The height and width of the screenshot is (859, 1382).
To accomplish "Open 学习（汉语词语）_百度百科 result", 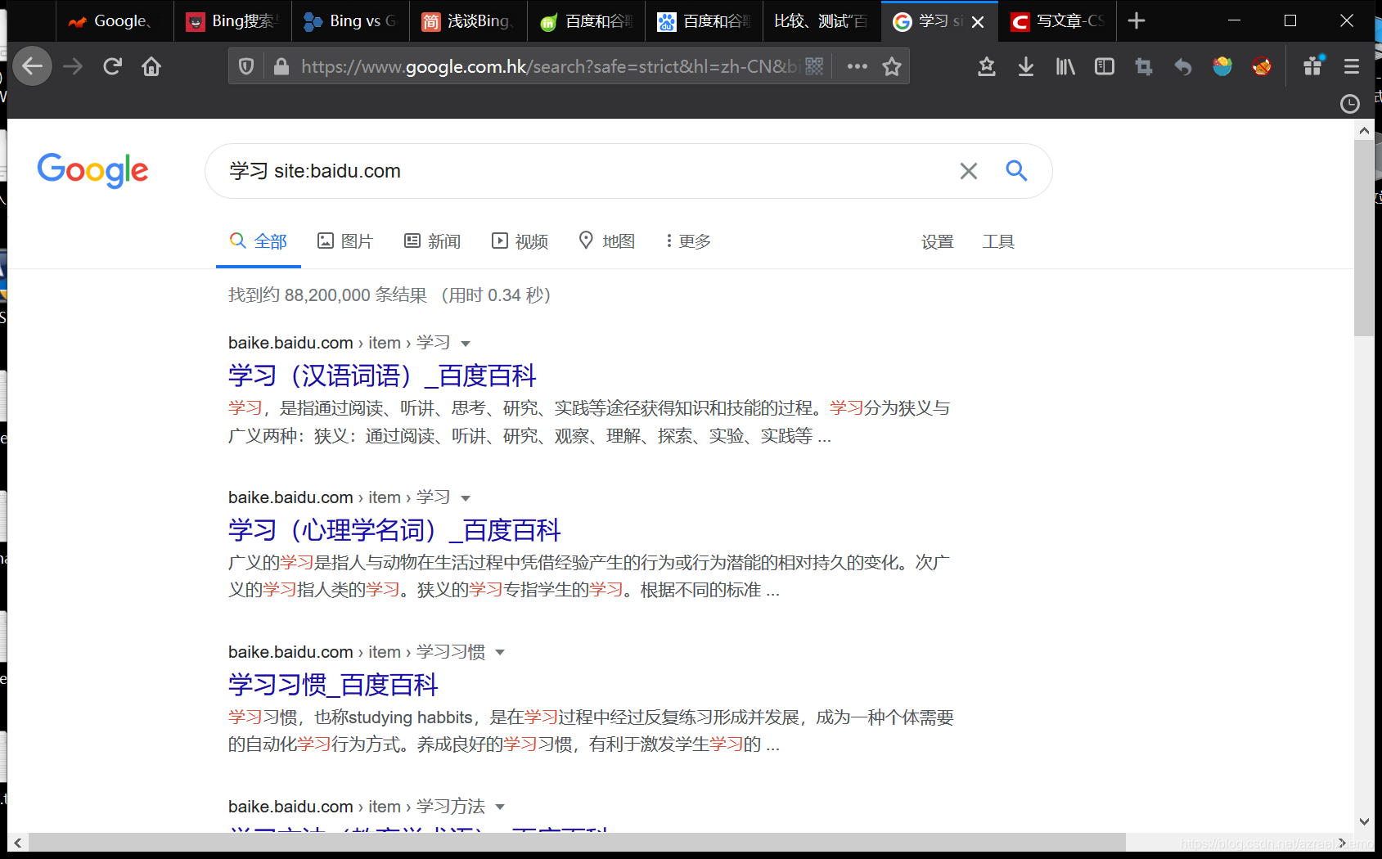I will point(382,376).
